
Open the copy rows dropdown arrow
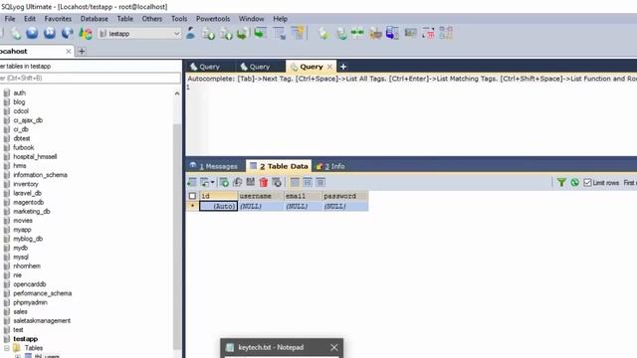click(x=213, y=182)
